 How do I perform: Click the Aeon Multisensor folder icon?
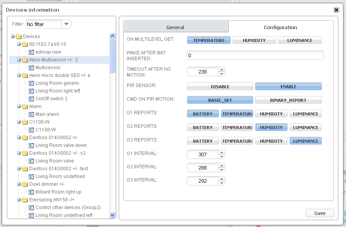[25, 60]
